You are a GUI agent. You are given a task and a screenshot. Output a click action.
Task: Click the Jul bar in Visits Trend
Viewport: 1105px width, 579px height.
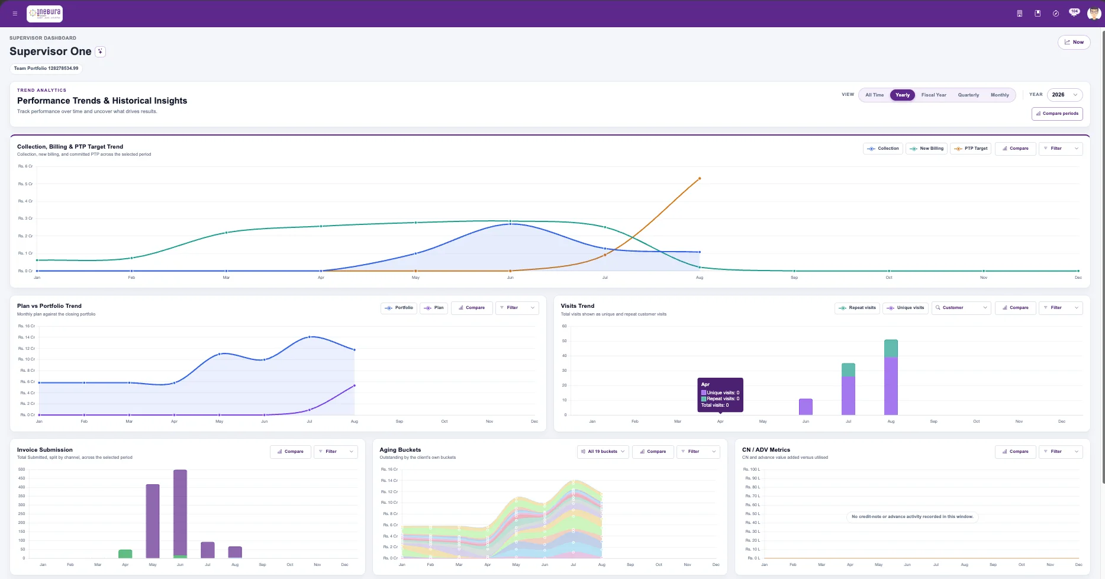tap(848, 389)
